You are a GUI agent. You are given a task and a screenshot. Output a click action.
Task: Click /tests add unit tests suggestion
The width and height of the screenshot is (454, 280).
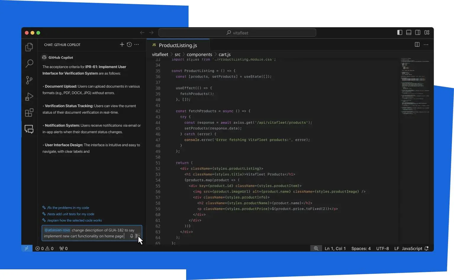click(x=70, y=214)
